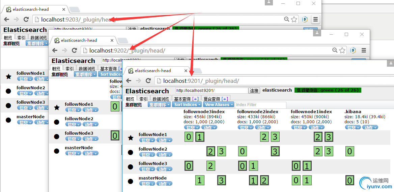Screen dimensions: 394x192
Task: Open 集群排序 dropdown in the 9202 window
Action: click(85, 74)
